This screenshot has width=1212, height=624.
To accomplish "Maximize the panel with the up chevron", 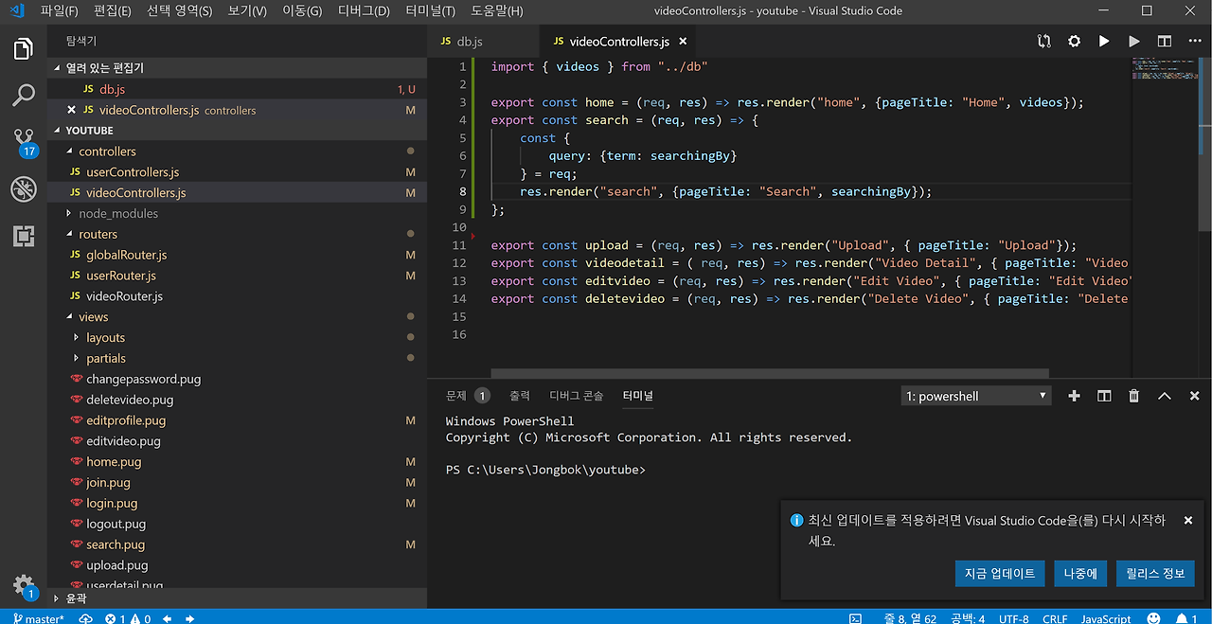I will coord(1164,396).
